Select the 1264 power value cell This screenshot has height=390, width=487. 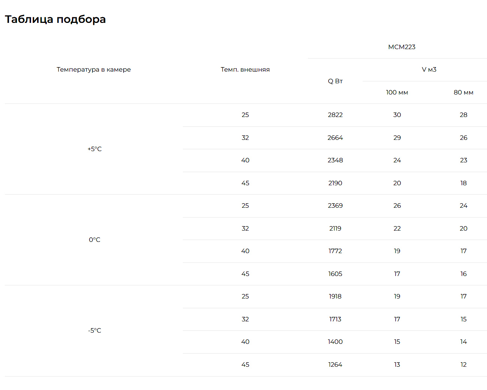pyautogui.click(x=335, y=364)
